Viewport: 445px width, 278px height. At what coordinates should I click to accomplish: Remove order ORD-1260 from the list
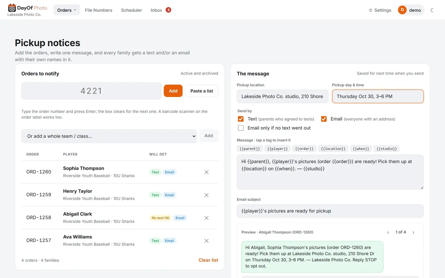[x=206, y=172]
